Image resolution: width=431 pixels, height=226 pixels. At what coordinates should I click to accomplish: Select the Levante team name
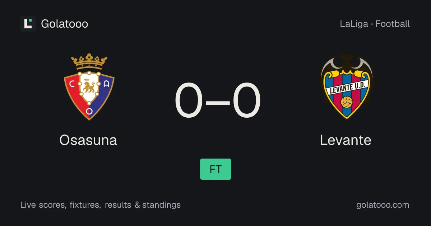pyautogui.click(x=346, y=140)
